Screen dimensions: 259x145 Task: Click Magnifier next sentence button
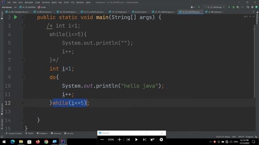144,140
